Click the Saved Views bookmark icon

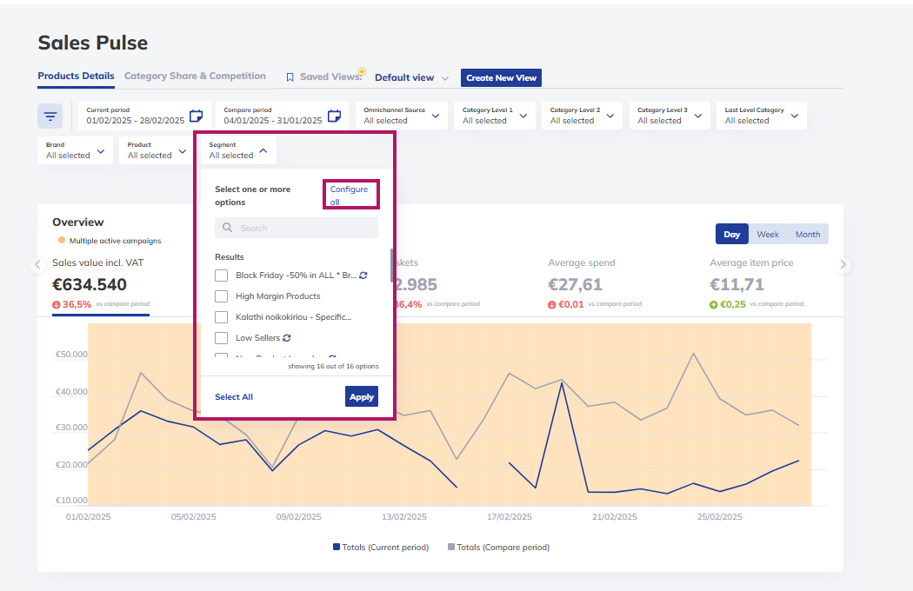[290, 76]
